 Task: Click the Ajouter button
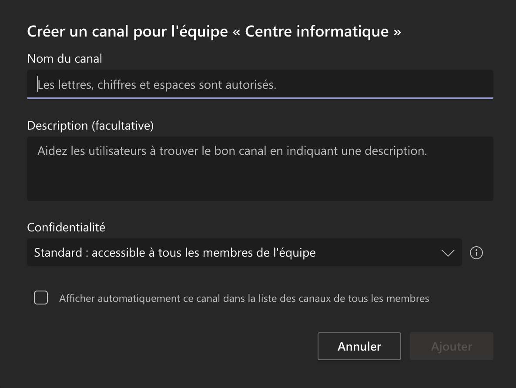(451, 346)
